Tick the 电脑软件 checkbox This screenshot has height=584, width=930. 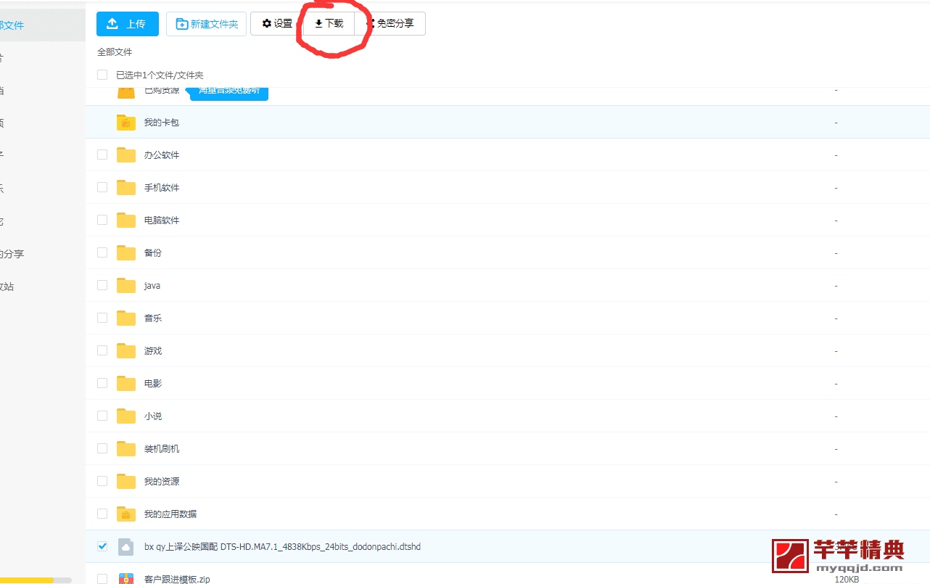pyautogui.click(x=102, y=220)
